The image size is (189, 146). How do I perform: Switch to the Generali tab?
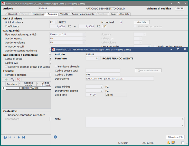[13, 14]
